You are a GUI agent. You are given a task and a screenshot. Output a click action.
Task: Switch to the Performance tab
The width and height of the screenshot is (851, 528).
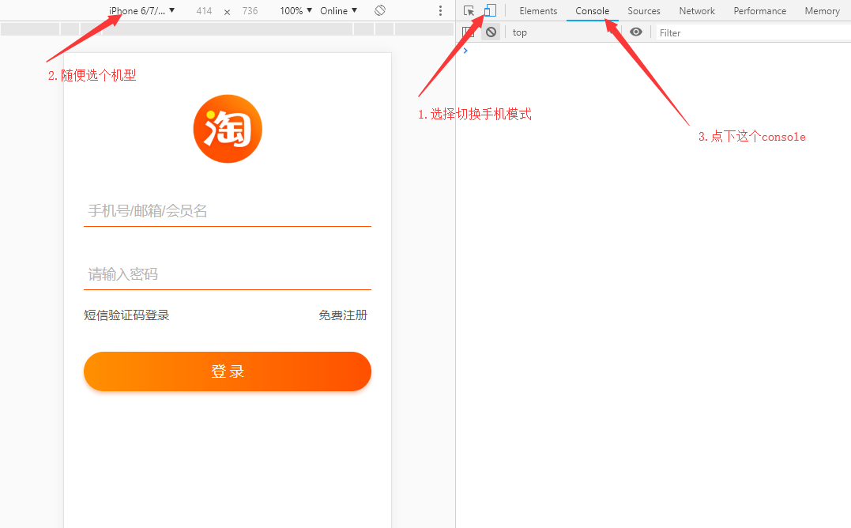point(760,11)
